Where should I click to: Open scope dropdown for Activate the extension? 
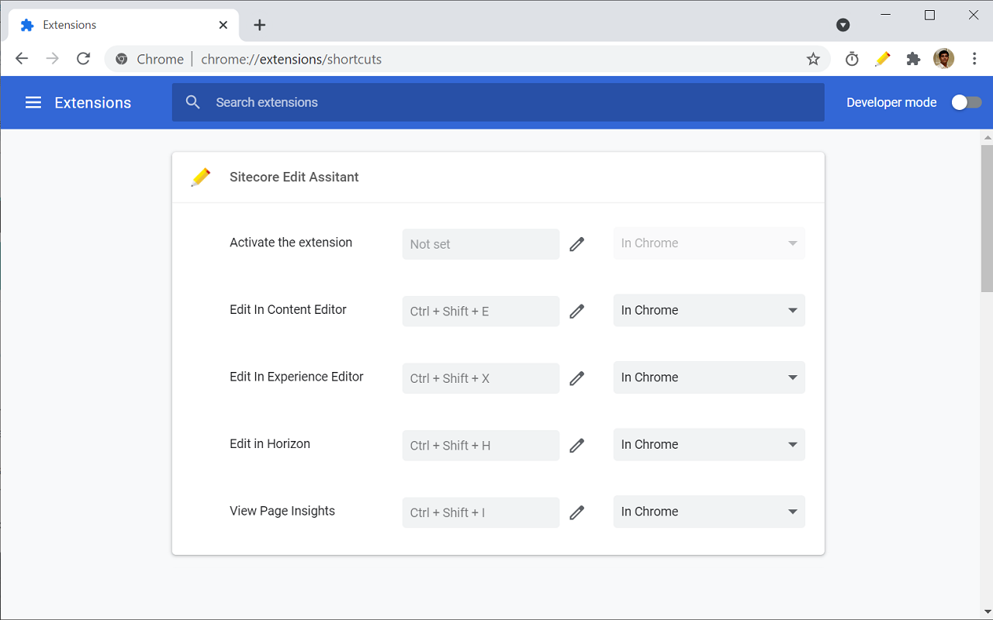coord(709,243)
